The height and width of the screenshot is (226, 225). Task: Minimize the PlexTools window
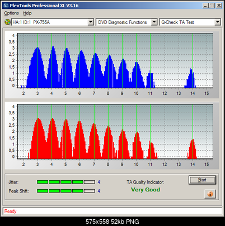205,6
